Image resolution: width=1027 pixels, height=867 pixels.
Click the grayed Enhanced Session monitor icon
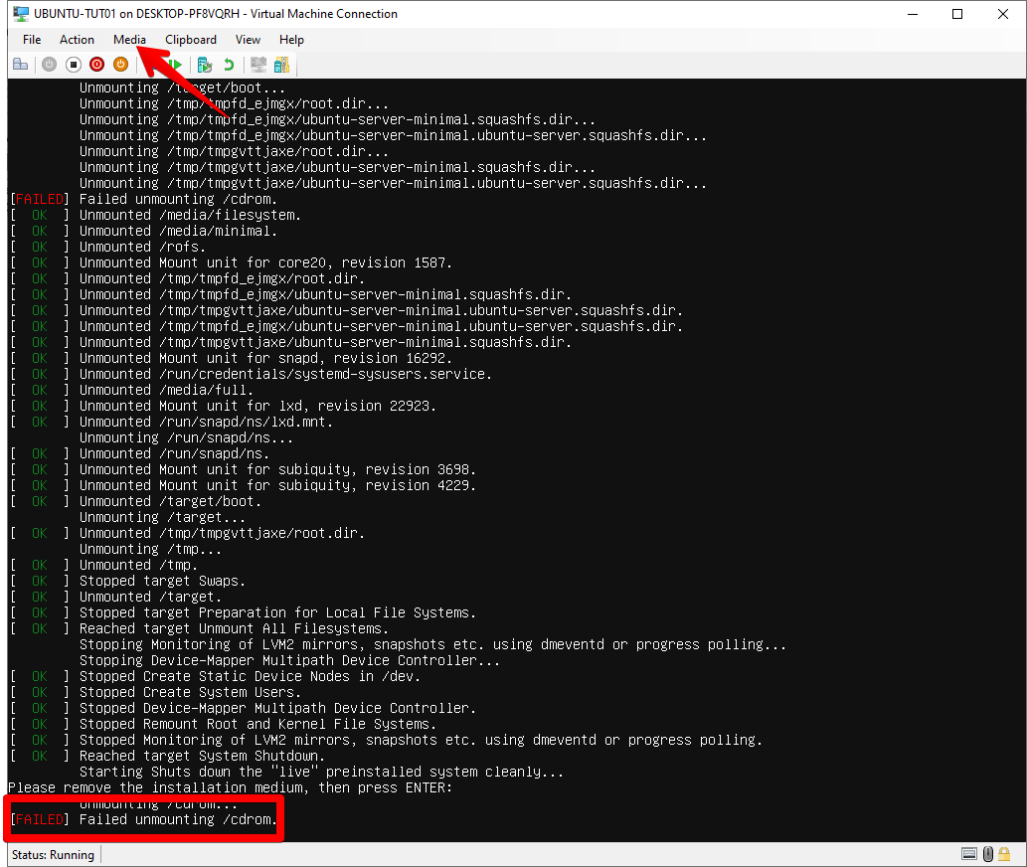(x=258, y=65)
